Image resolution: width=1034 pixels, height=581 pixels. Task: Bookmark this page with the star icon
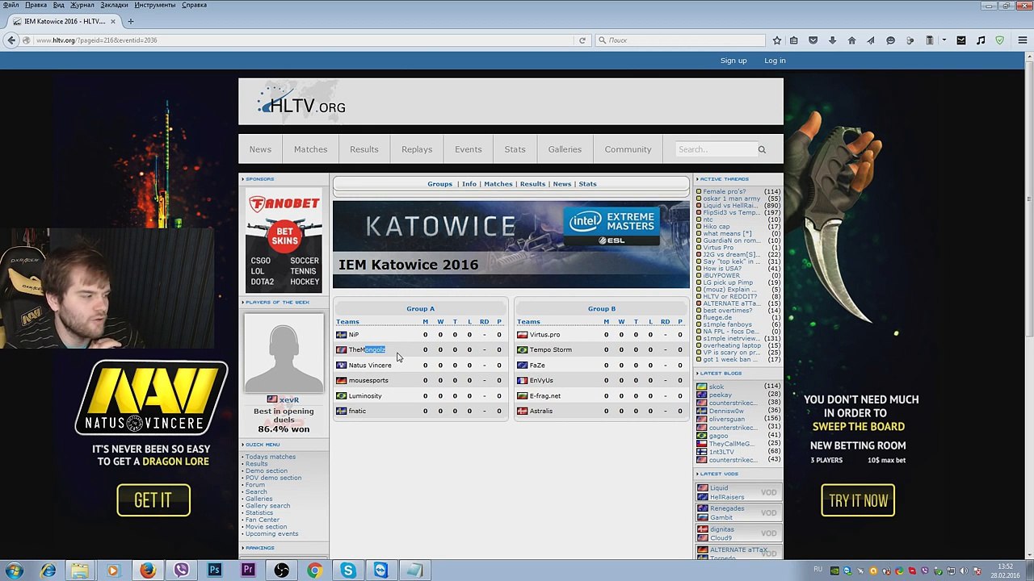[777, 40]
